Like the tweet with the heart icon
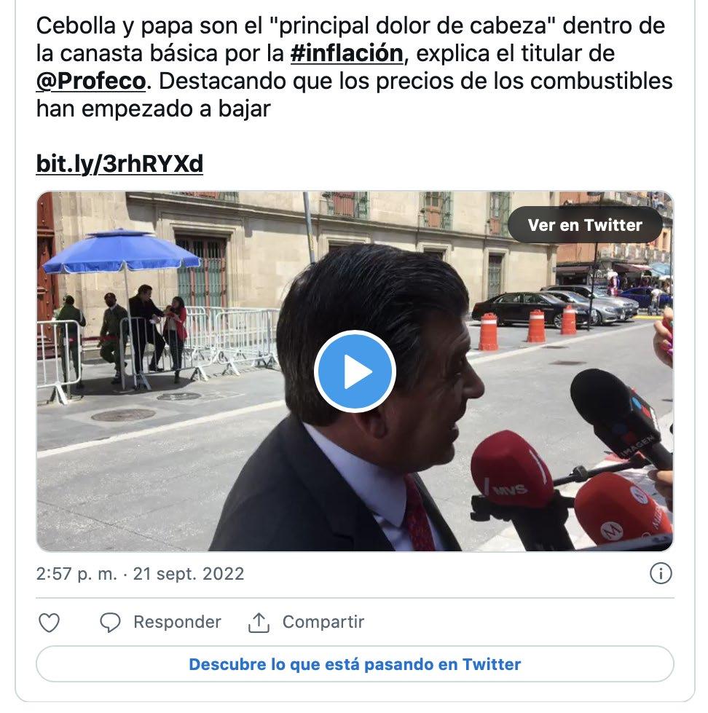This screenshot has width=708, height=713. click(x=49, y=623)
